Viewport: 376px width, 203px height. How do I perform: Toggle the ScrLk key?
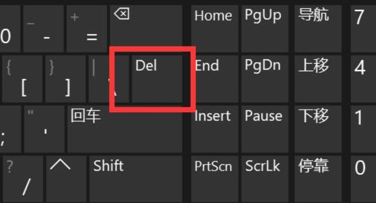pyautogui.click(x=265, y=179)
